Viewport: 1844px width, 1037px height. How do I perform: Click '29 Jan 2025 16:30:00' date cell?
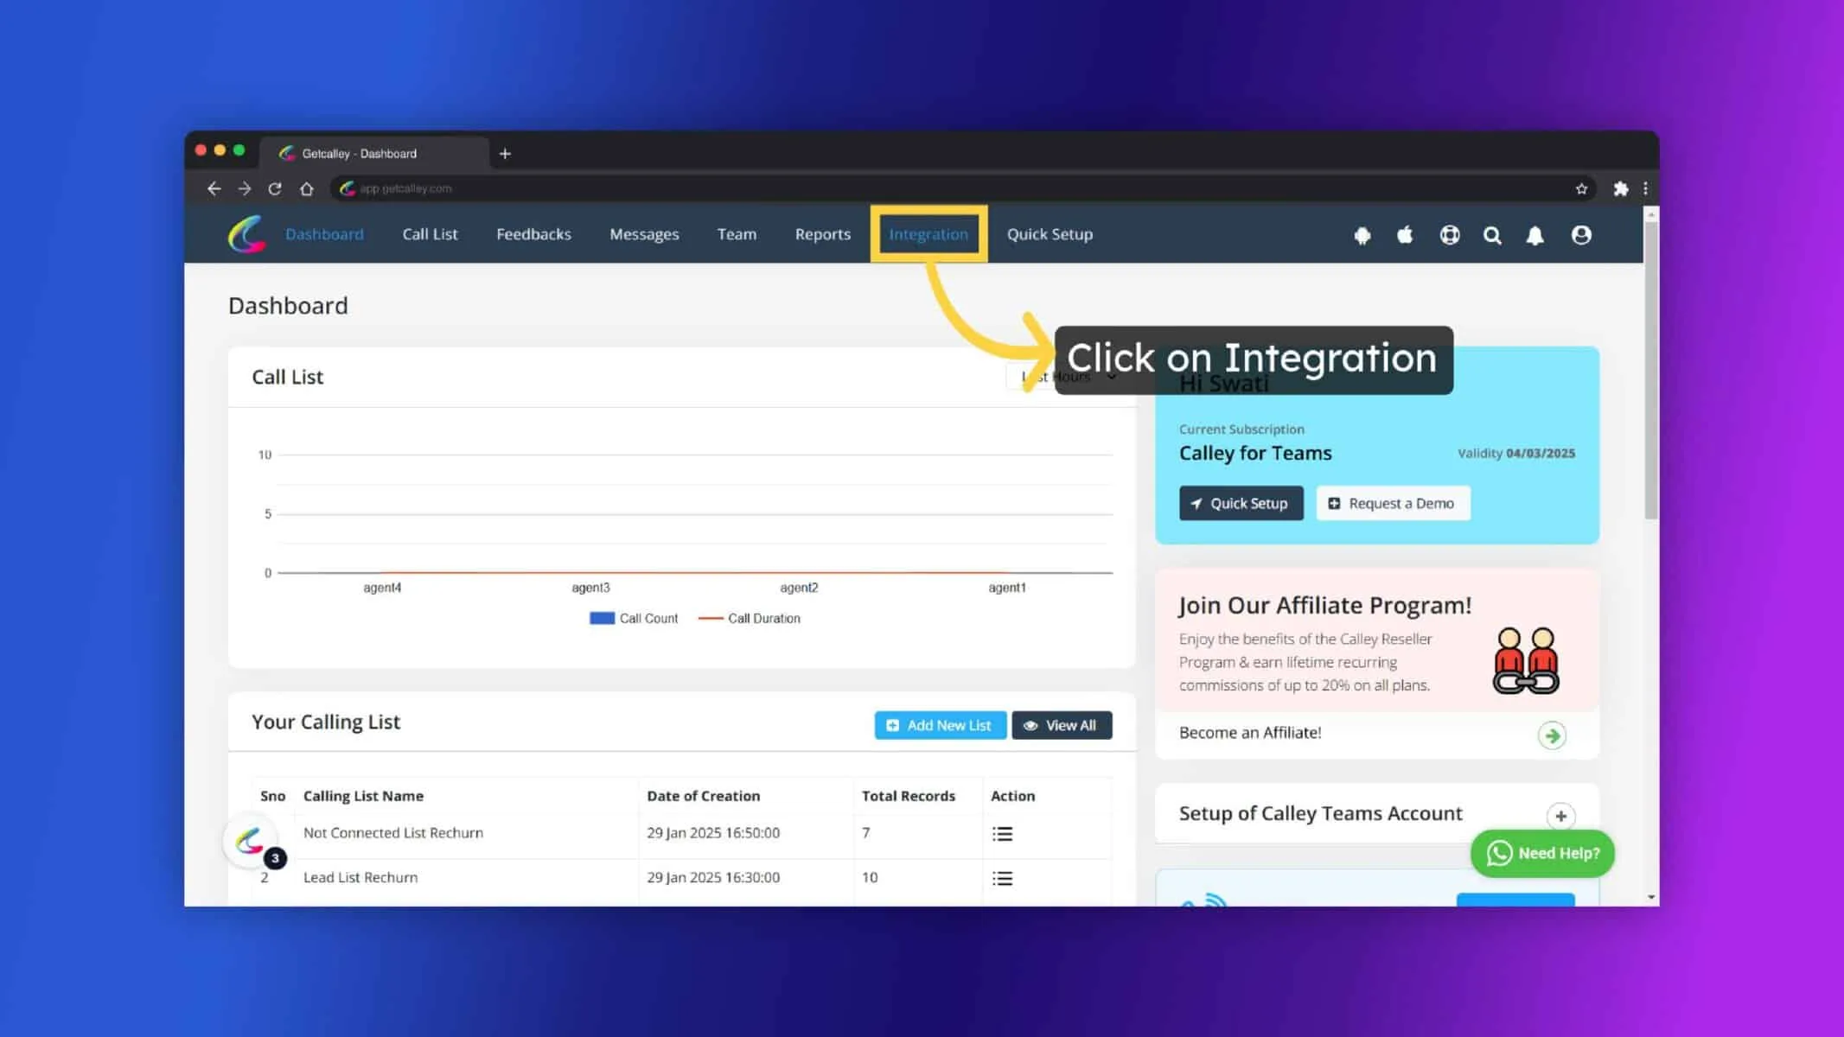713,878
